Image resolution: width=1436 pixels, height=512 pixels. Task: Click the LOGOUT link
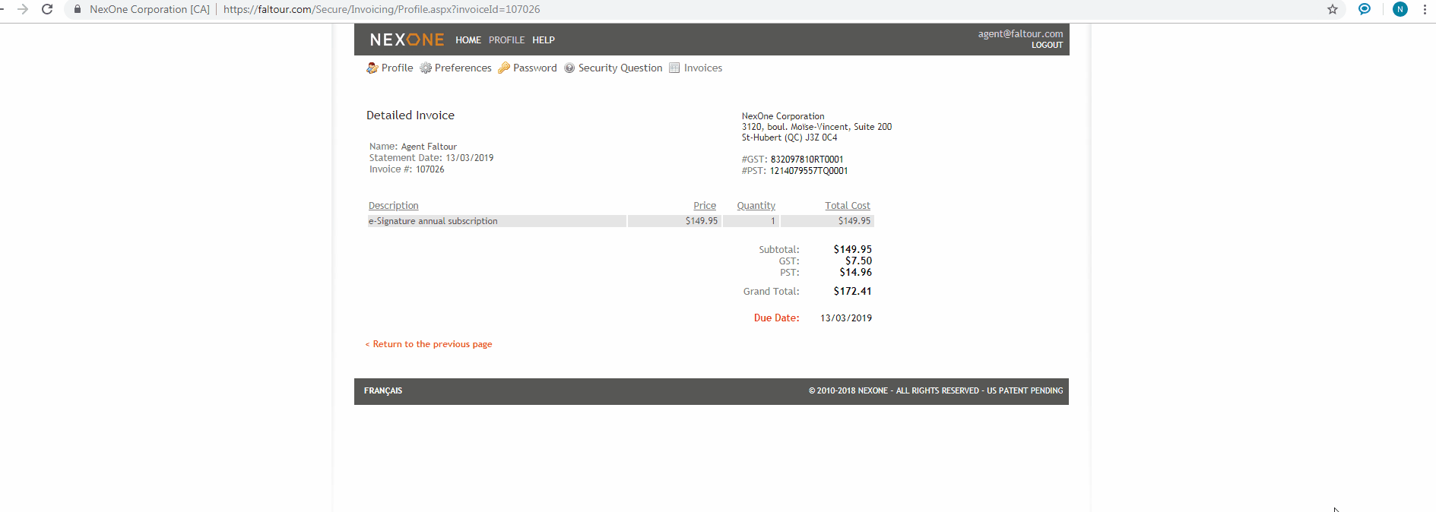coord(1047,46)
